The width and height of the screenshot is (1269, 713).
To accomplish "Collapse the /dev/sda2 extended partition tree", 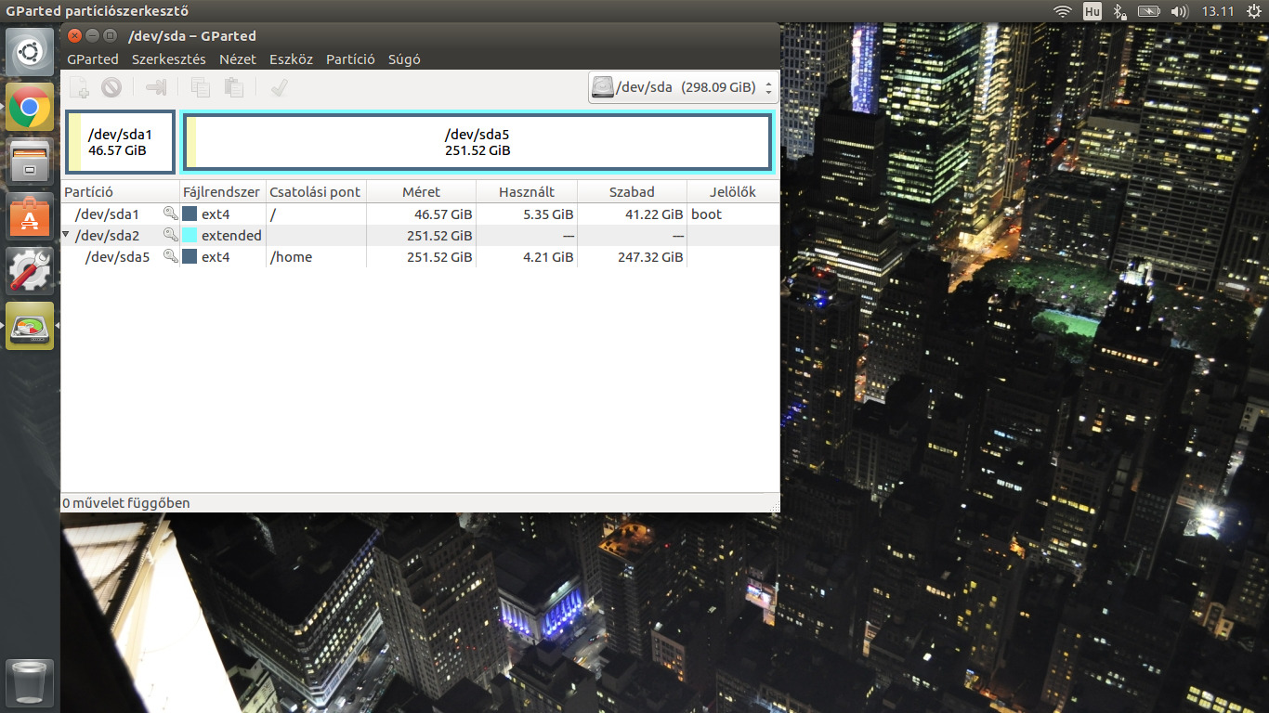I will coord(66,235).
